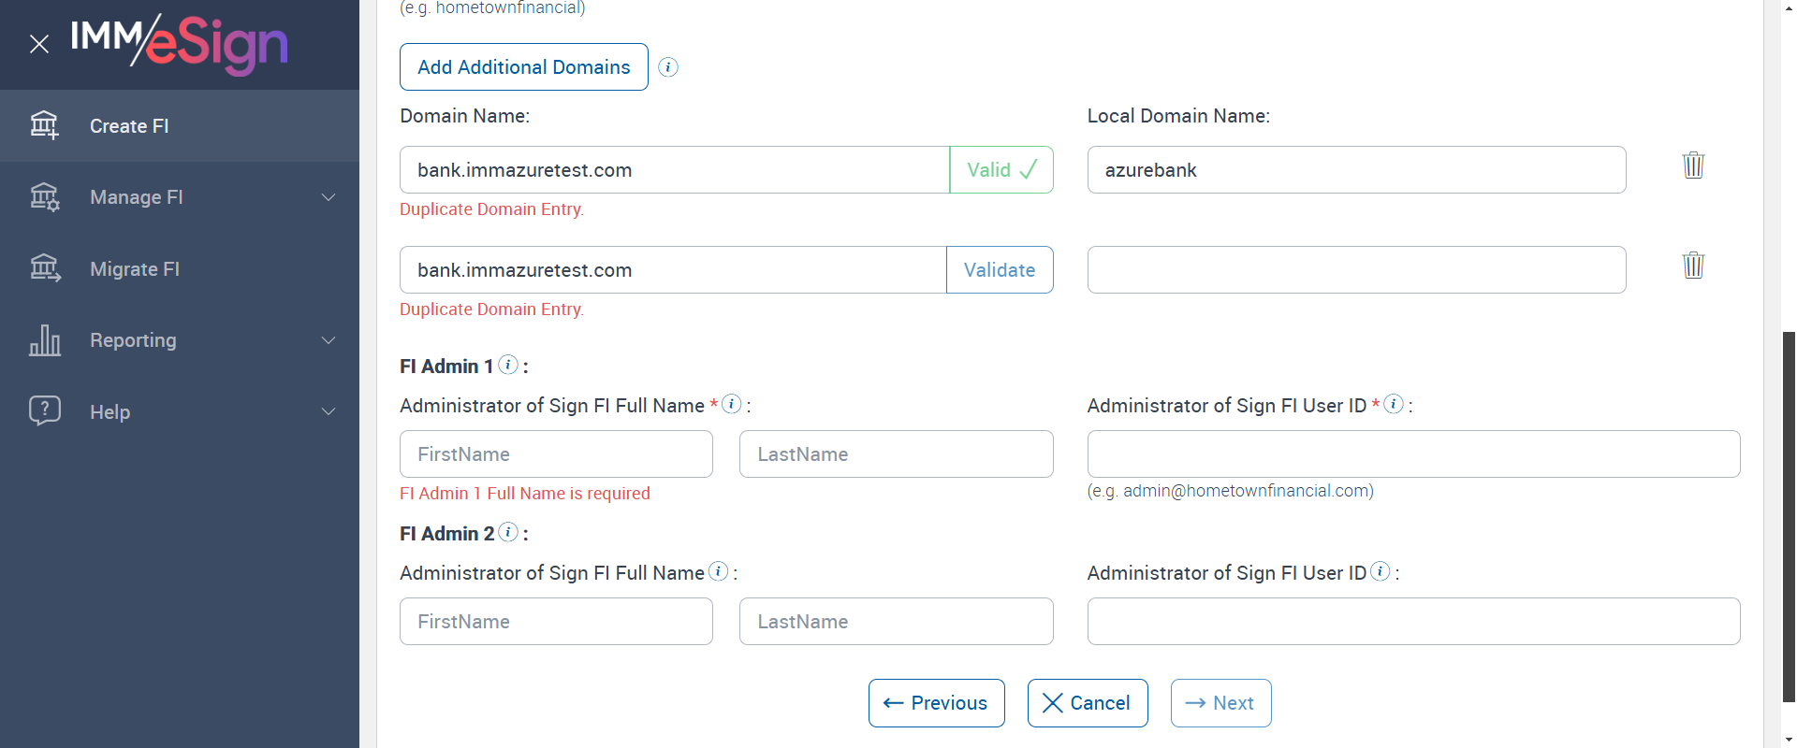Validate the second domain entry

click(1000, 270)
